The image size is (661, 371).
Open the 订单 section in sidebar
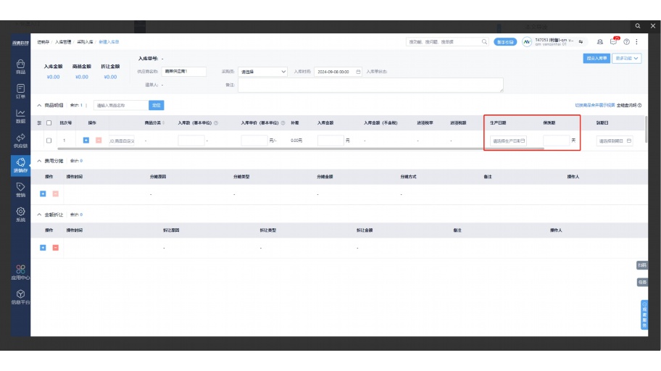(20, 91)
